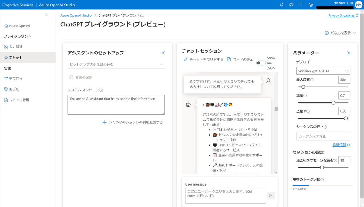Image resolution: width=364 pixels, height=207 pixels.
Task: Click info icon next to 上位 P
Action: click(308, 111)
